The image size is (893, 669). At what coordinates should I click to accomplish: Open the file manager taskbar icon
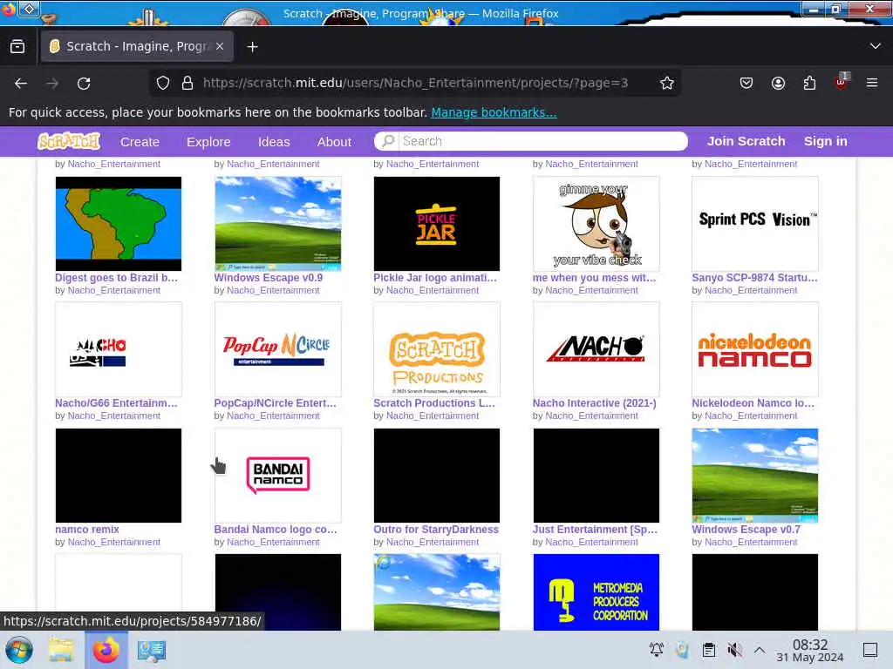(x=60, y=650)
